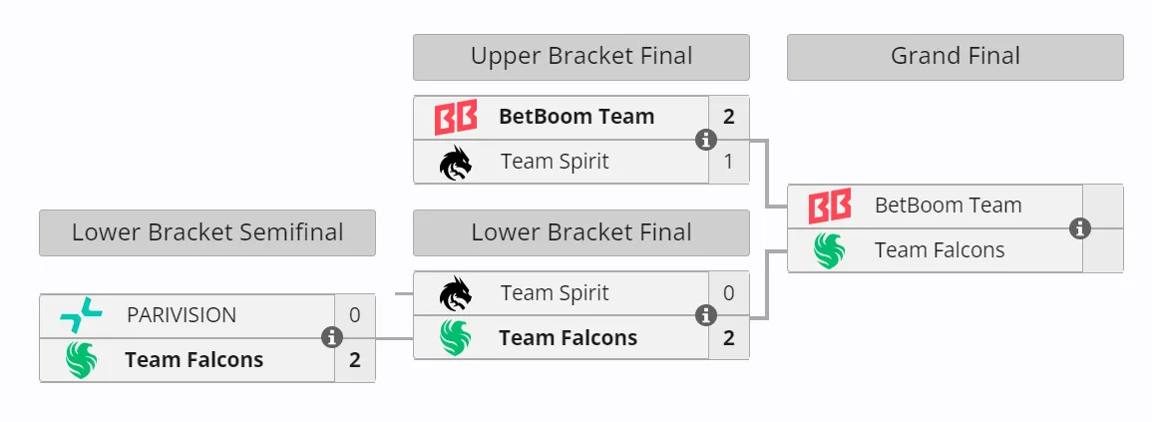
Task: Open PARIVISION team link
Action: click(x=182, y=315)
